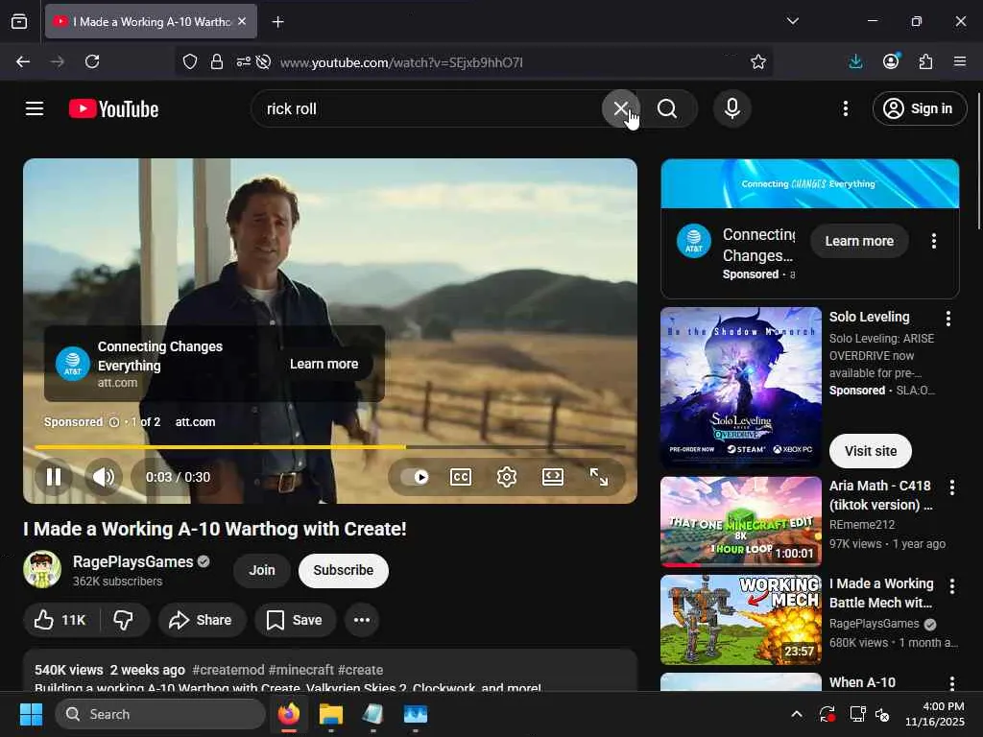Click the AT&T sidebar banner image

[x=809, y=183]
